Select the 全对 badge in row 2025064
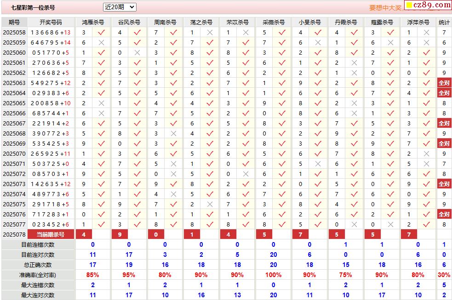The width and height of the screenshot is (452, 300). click(x=444, y=93)
